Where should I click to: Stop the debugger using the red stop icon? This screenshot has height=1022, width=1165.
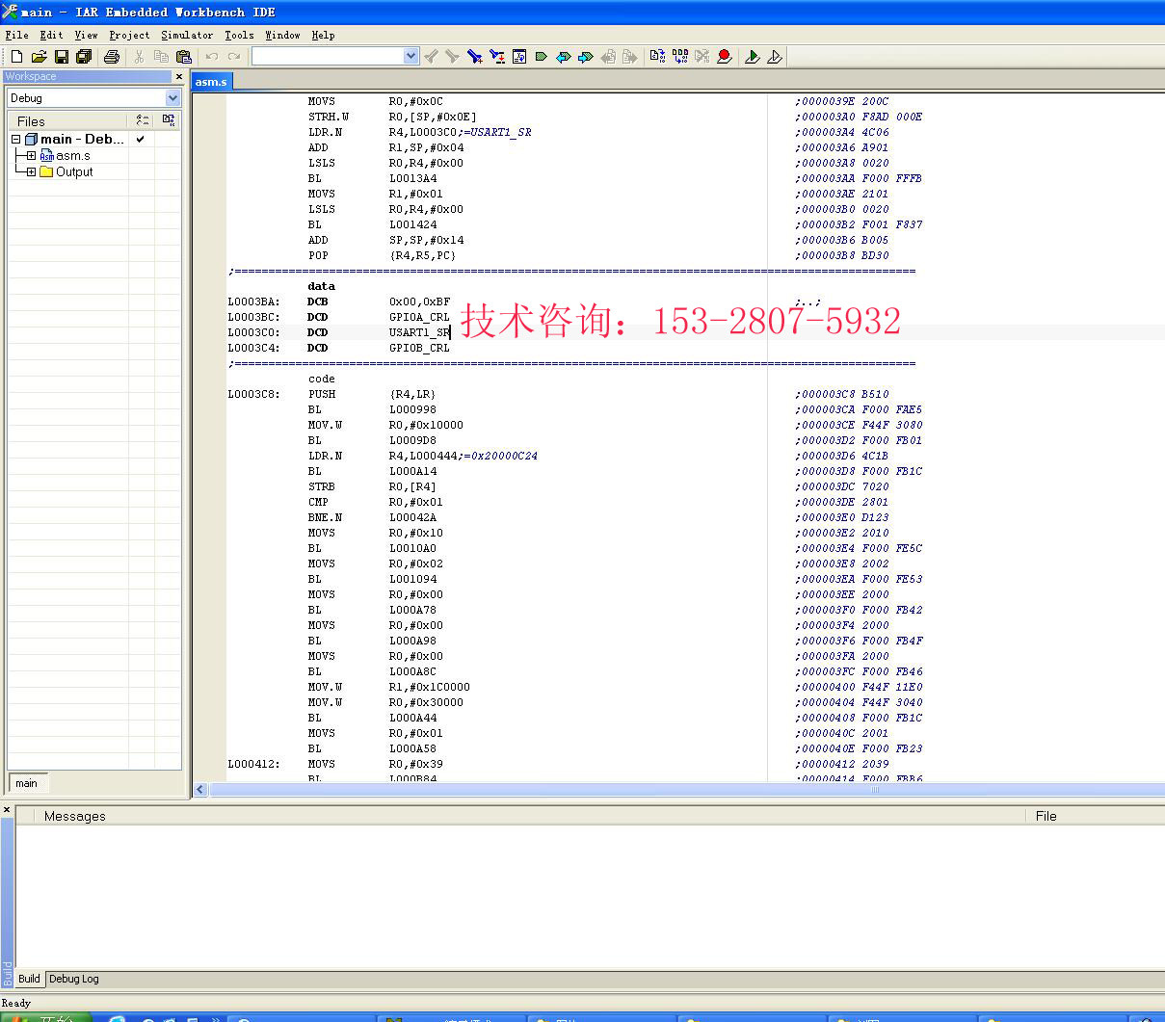coord(725,57)
